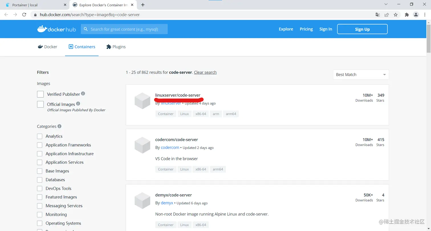The width and height of the screenshot is (431, 231).
Task: Click the browser address bar URL
Action: tap(90, 15)
